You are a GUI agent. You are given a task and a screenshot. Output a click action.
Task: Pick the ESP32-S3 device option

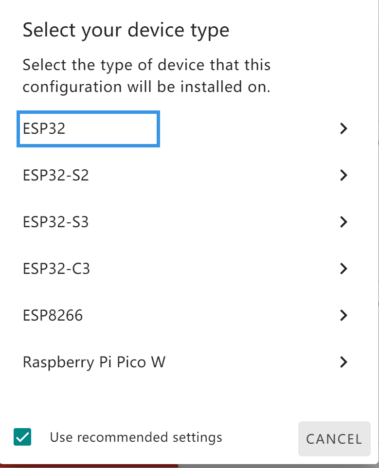(56, 222)
